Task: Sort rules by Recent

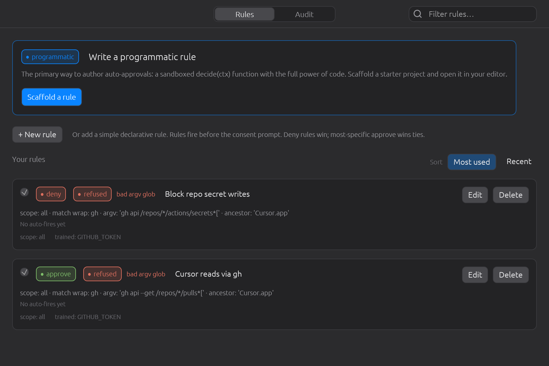Action: pos(519,162)
